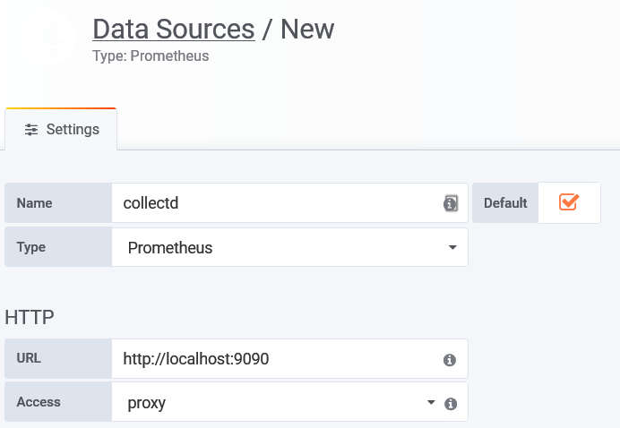This screenshot has height=428, width=620.
Task: Click the URL field label
Action: [28, 358]
